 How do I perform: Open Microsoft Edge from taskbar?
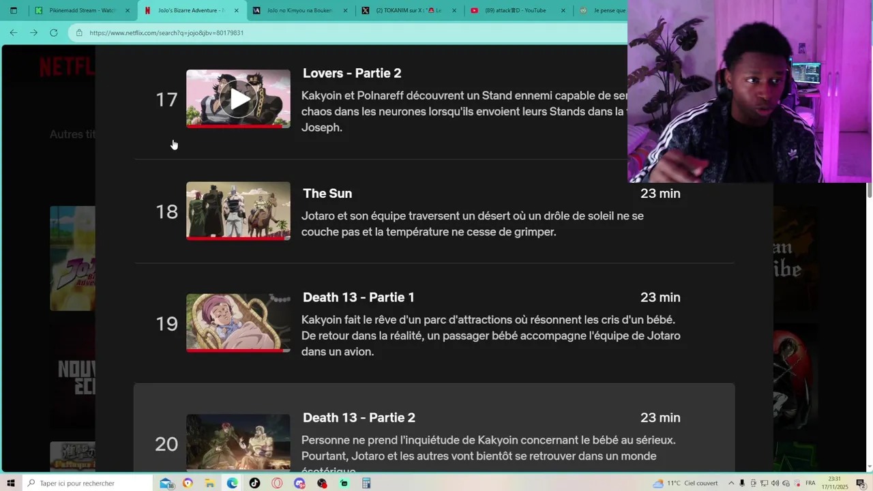tap(233, 483)
